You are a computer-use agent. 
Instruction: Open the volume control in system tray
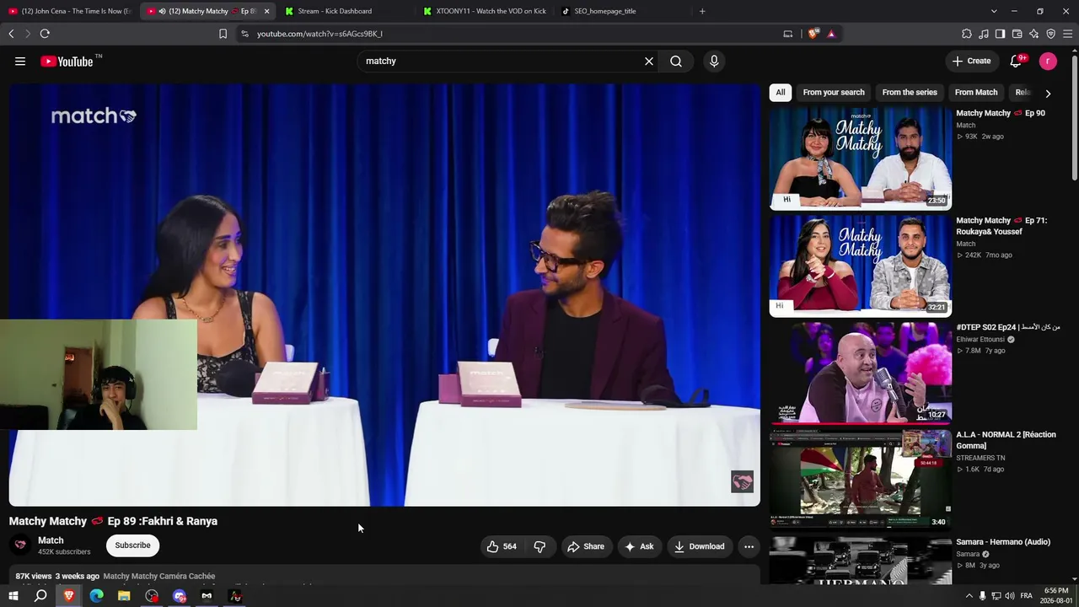click(x=1010, y=596)
